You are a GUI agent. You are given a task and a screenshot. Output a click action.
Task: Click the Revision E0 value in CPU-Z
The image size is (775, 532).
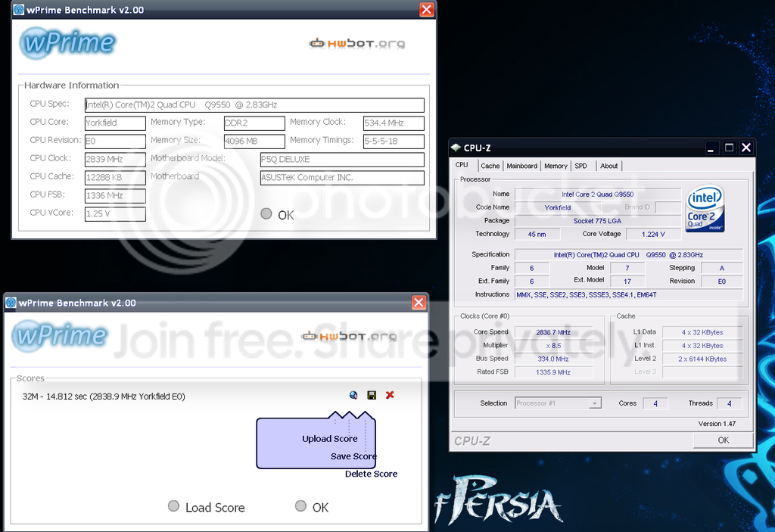tap(722, 282)
